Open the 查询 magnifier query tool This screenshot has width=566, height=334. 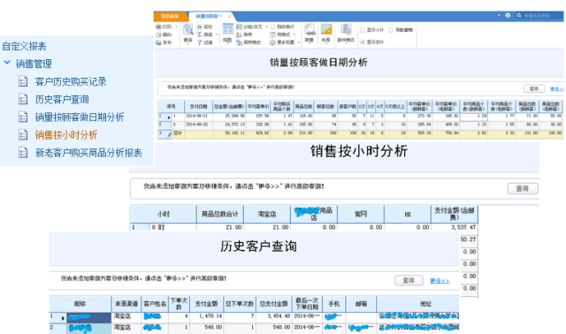188,29
